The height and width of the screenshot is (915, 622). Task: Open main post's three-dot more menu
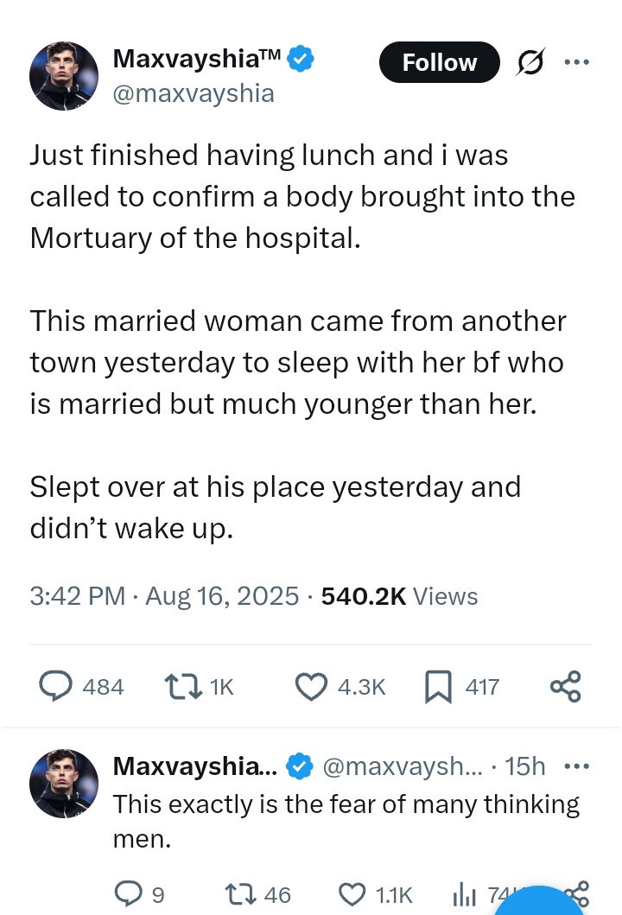coord(575,62)
